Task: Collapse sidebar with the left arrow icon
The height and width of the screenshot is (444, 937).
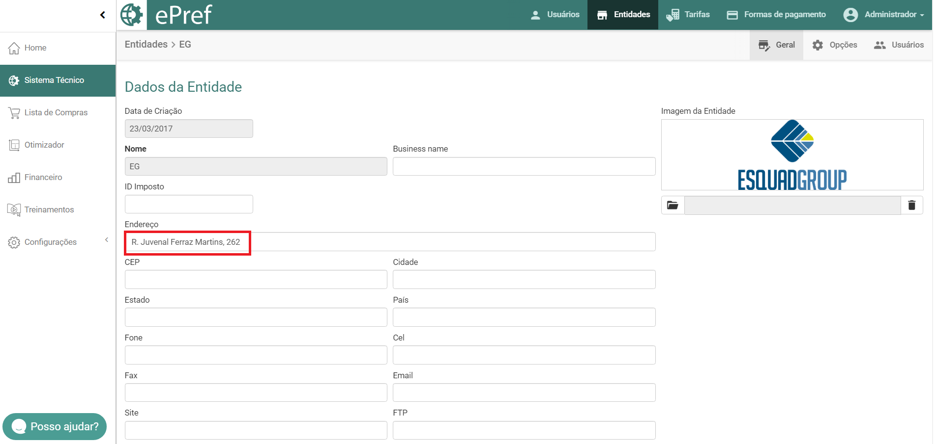Action: pyautogui.click(x=102, y=15)
